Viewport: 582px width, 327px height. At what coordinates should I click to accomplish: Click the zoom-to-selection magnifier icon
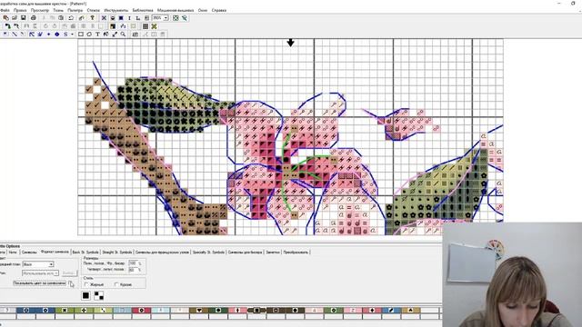click(185, 18)
